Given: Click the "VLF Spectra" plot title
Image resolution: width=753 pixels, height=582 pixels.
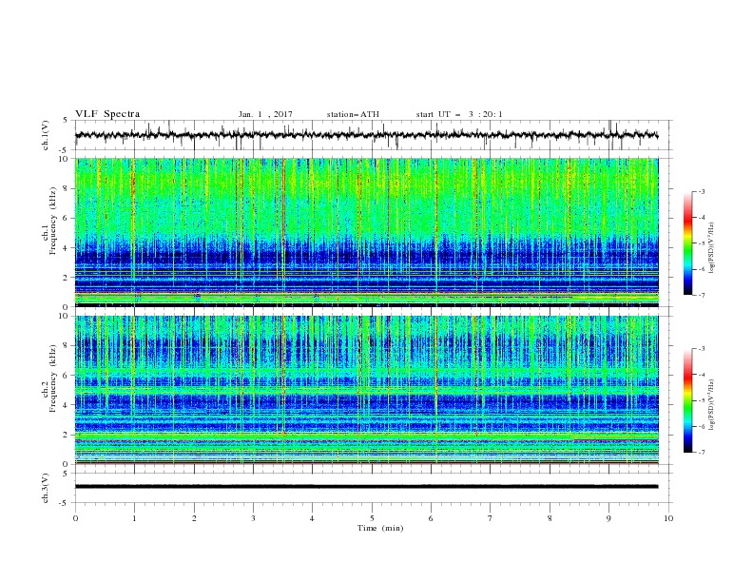Looking at the screenshot, I should (107, 114).
